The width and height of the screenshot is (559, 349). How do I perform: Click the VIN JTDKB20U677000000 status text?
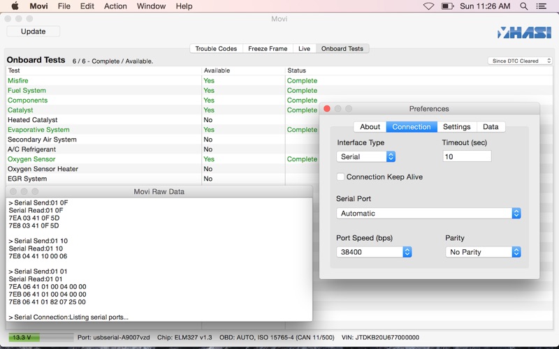pyautogui.click(x=380, y=337)
